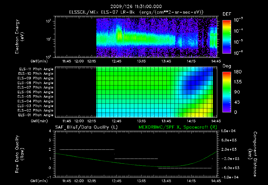Image resolution: width=268 pixels, height=185 pixels.
Task: Click the Electron Energy (eV) axis label
Action: pyautogui.click(x=19, y=37)
